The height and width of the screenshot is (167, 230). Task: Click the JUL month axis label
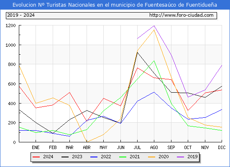137,147
